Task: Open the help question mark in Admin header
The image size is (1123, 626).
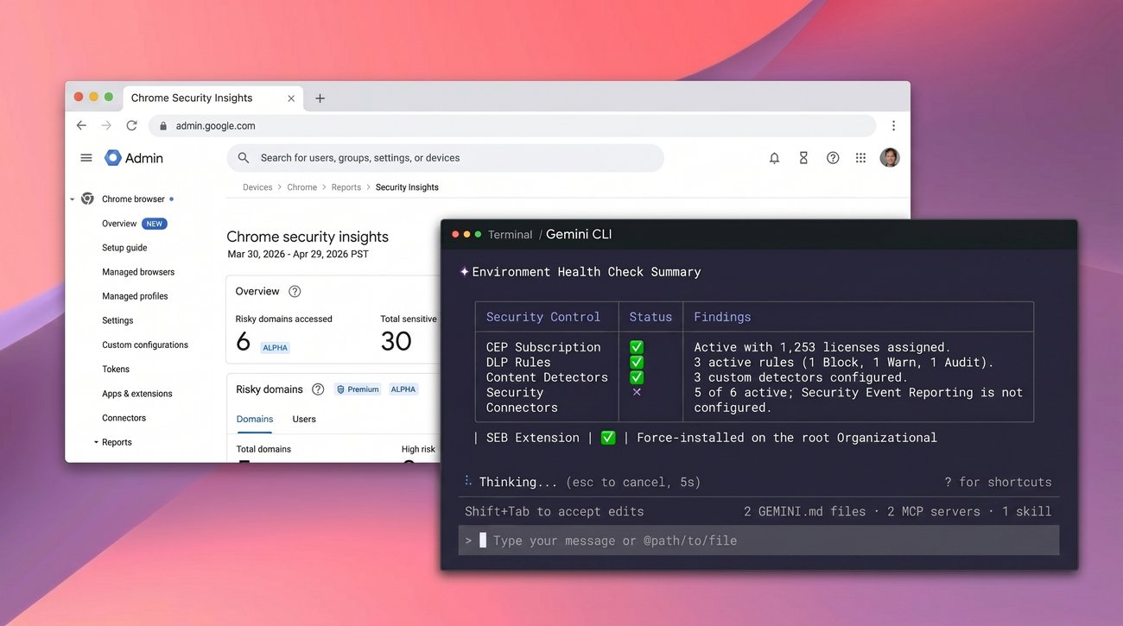Action: coord(833,158)
